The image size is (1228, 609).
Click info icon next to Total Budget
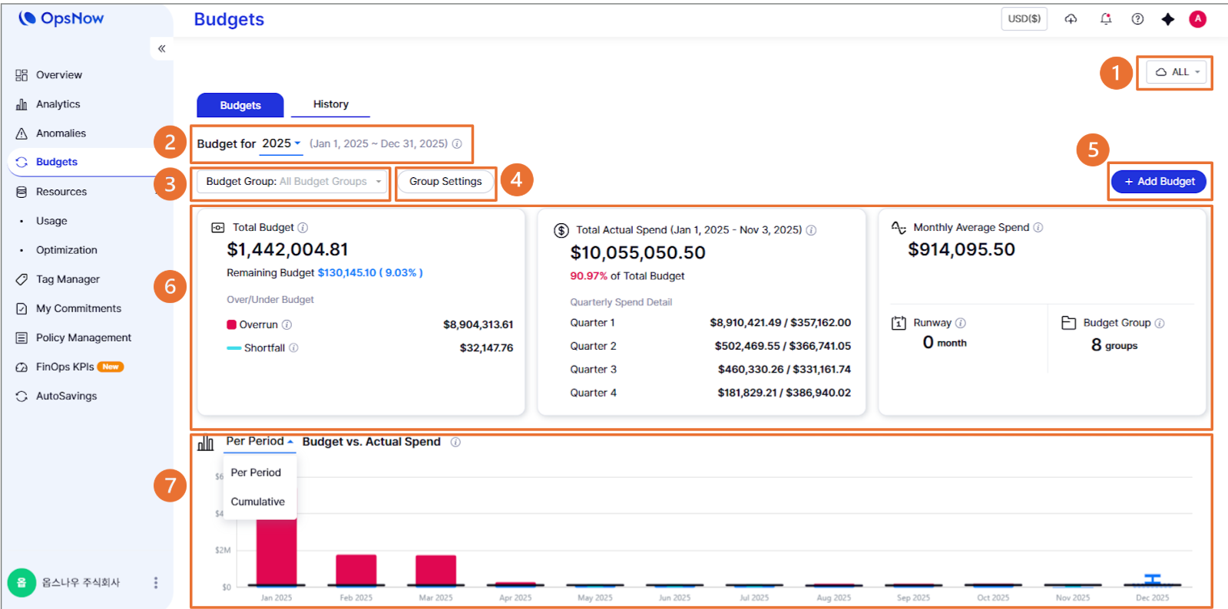303,228
